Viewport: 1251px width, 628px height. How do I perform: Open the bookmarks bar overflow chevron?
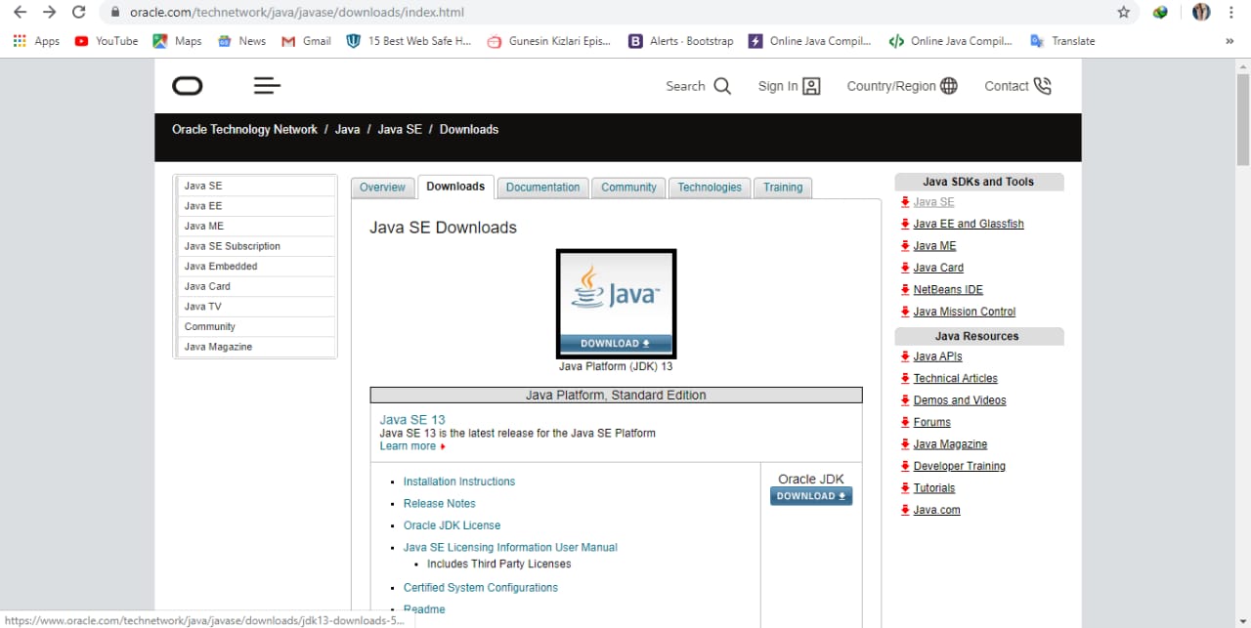tap(1229, 41)
